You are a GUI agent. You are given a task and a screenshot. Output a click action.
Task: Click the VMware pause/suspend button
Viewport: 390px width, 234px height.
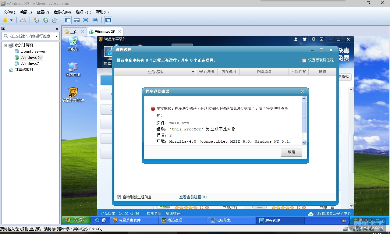(5, 20)
